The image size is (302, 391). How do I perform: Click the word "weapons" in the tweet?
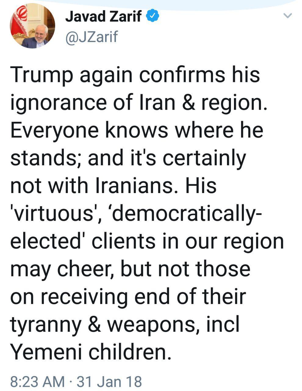tap(151, 324)
